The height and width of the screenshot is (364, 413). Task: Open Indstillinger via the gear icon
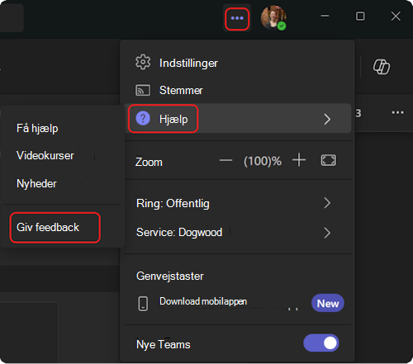(143, 62)
